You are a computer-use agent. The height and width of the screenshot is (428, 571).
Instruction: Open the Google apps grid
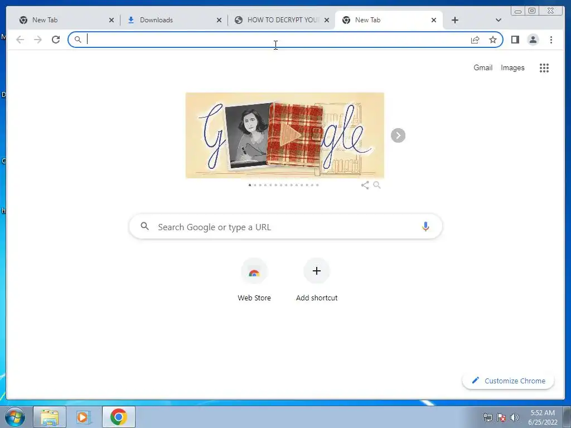(544, 67)
